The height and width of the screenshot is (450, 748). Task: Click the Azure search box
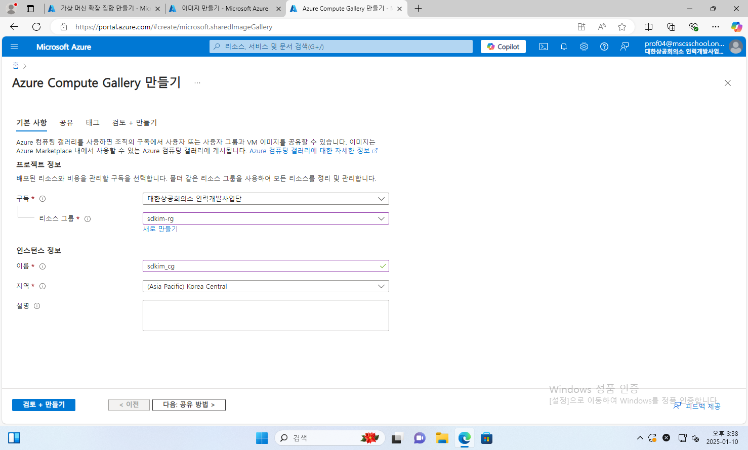[341, 47]
